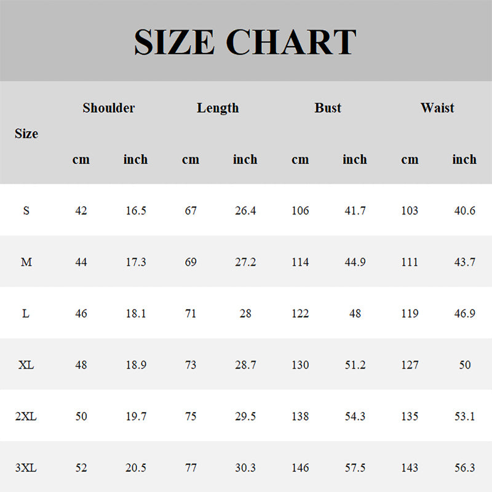The image size is (492, 492).
Task: Click the 16.5 inch shoulder value
Action: (135, 211)
